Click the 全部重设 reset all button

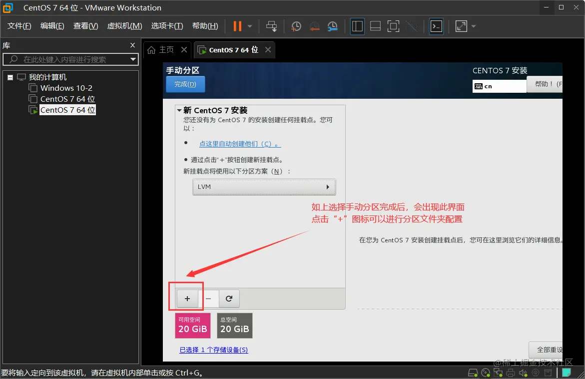(x=546, y=350)
